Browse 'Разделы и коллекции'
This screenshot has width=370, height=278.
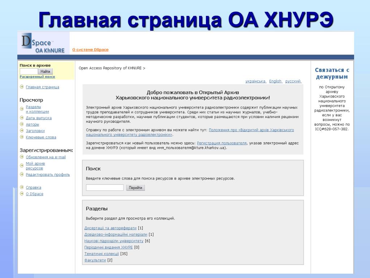pos(37,109)
